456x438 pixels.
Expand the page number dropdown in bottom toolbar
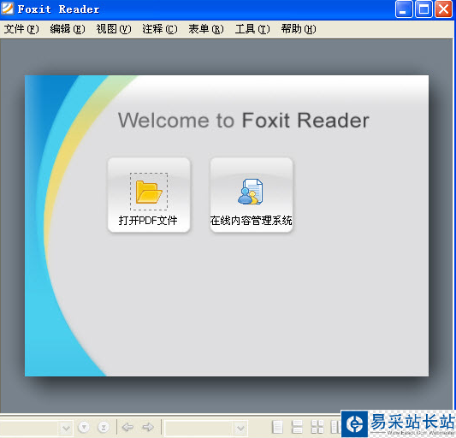pyautogui.click(x=66, y=428)
